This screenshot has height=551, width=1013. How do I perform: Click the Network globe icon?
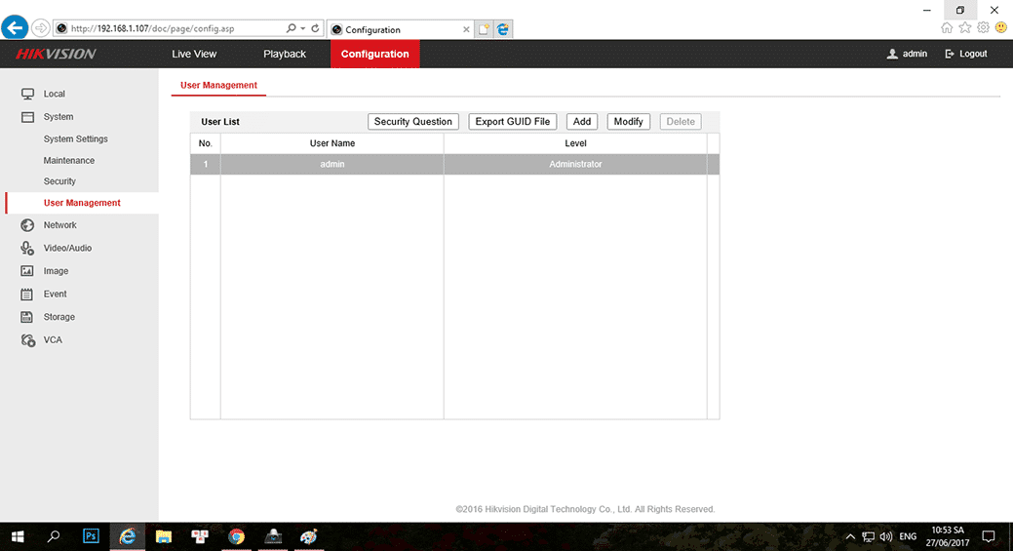pyautogui.click(x=27, y=225)
